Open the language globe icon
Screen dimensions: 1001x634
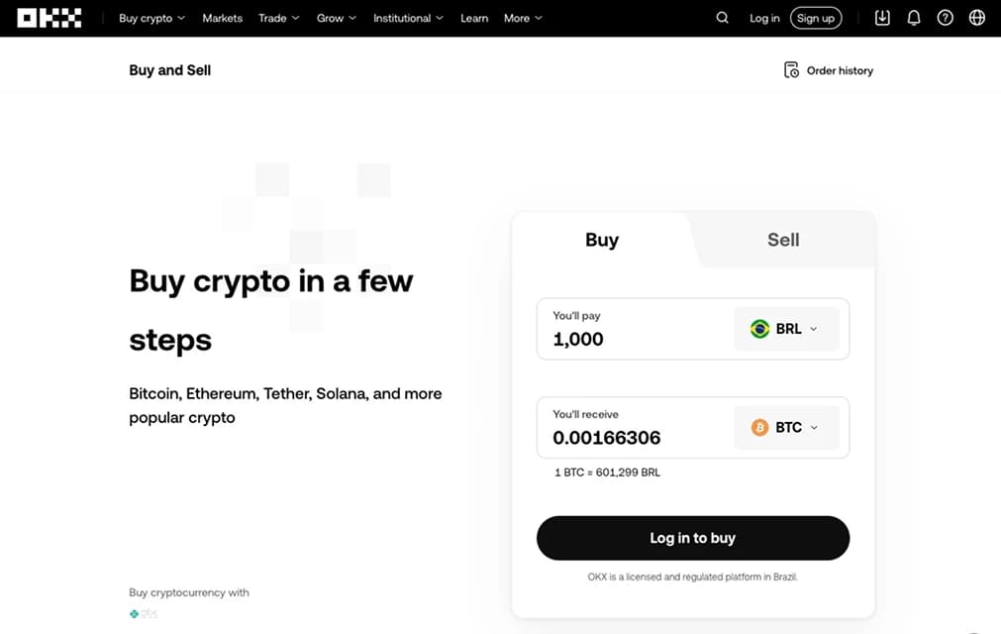point(976,18)
